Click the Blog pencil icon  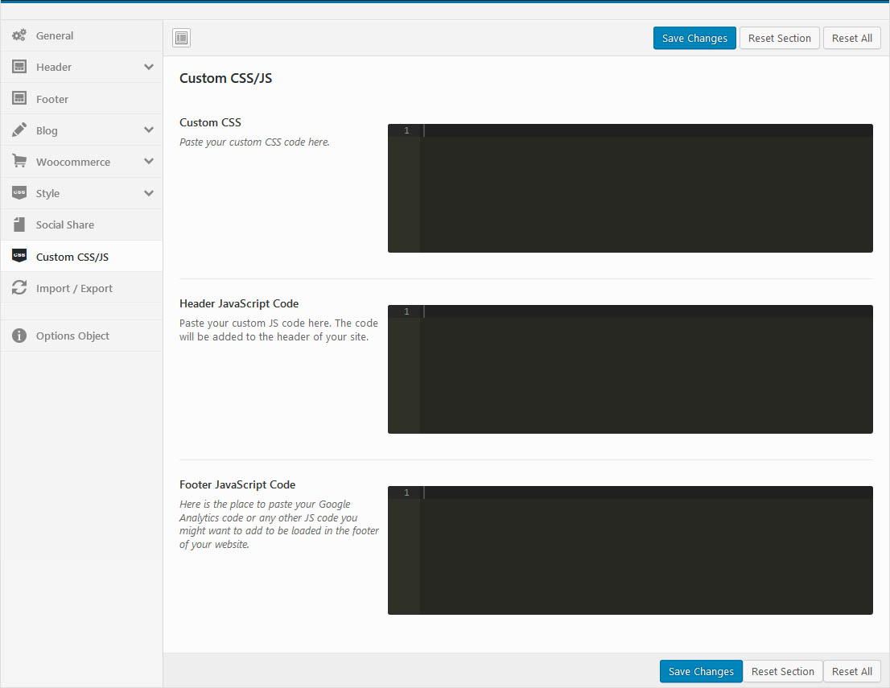[19, 130]
